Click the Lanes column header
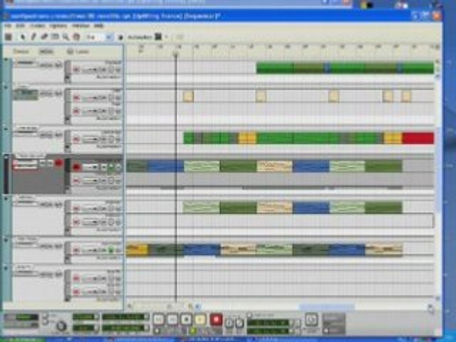This screenshot has width=456, height=342. pyautogui.click(x=82, y=52)
